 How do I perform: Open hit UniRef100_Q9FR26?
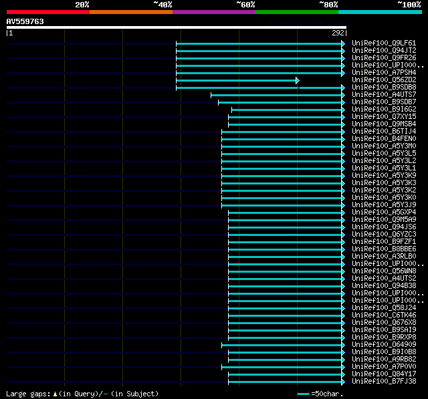(384, 58)
